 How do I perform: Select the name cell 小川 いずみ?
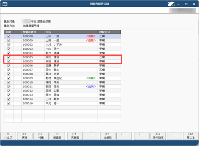pos(71,45)
